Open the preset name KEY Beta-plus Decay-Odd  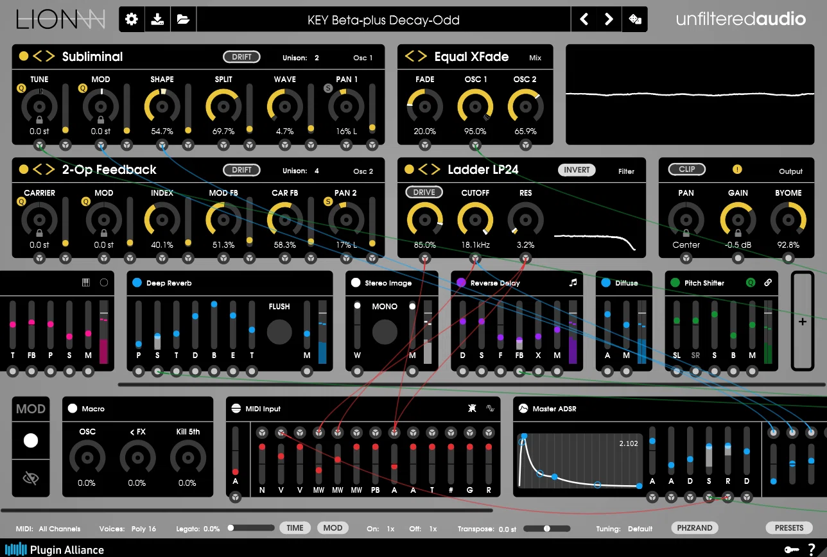point(383,20)
